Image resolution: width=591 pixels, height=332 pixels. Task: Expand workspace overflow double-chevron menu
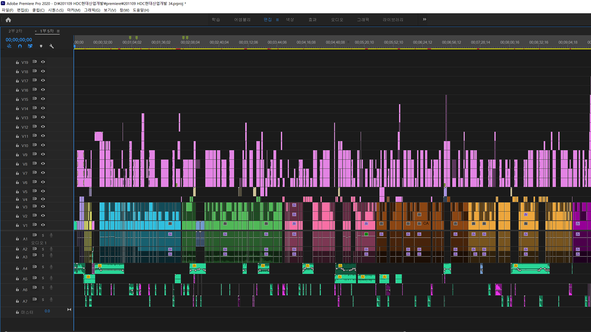(424, 19)
